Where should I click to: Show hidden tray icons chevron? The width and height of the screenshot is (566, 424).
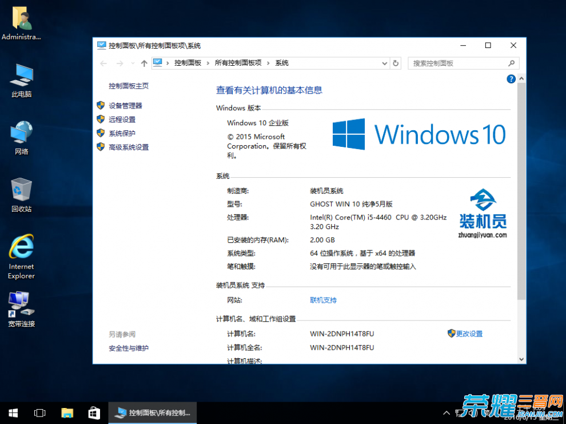coord(447,413)
